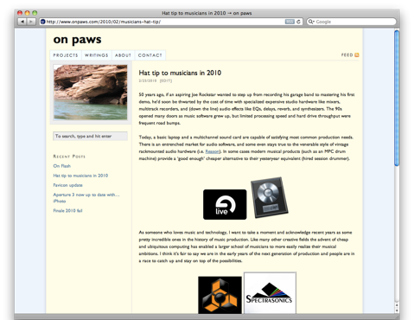Click the Ableton Live logo image
Image resolution: width=414 pixels, height=320 pixels.
225,204
